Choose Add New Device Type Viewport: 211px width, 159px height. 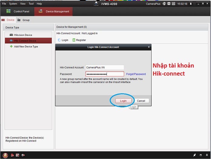click(x=28, y=47)
